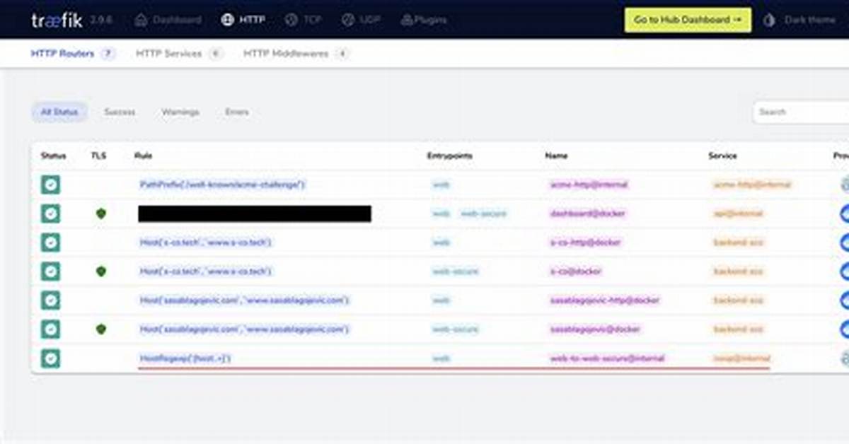
Task: Filter routers by Success
Action: coord(120,112)
